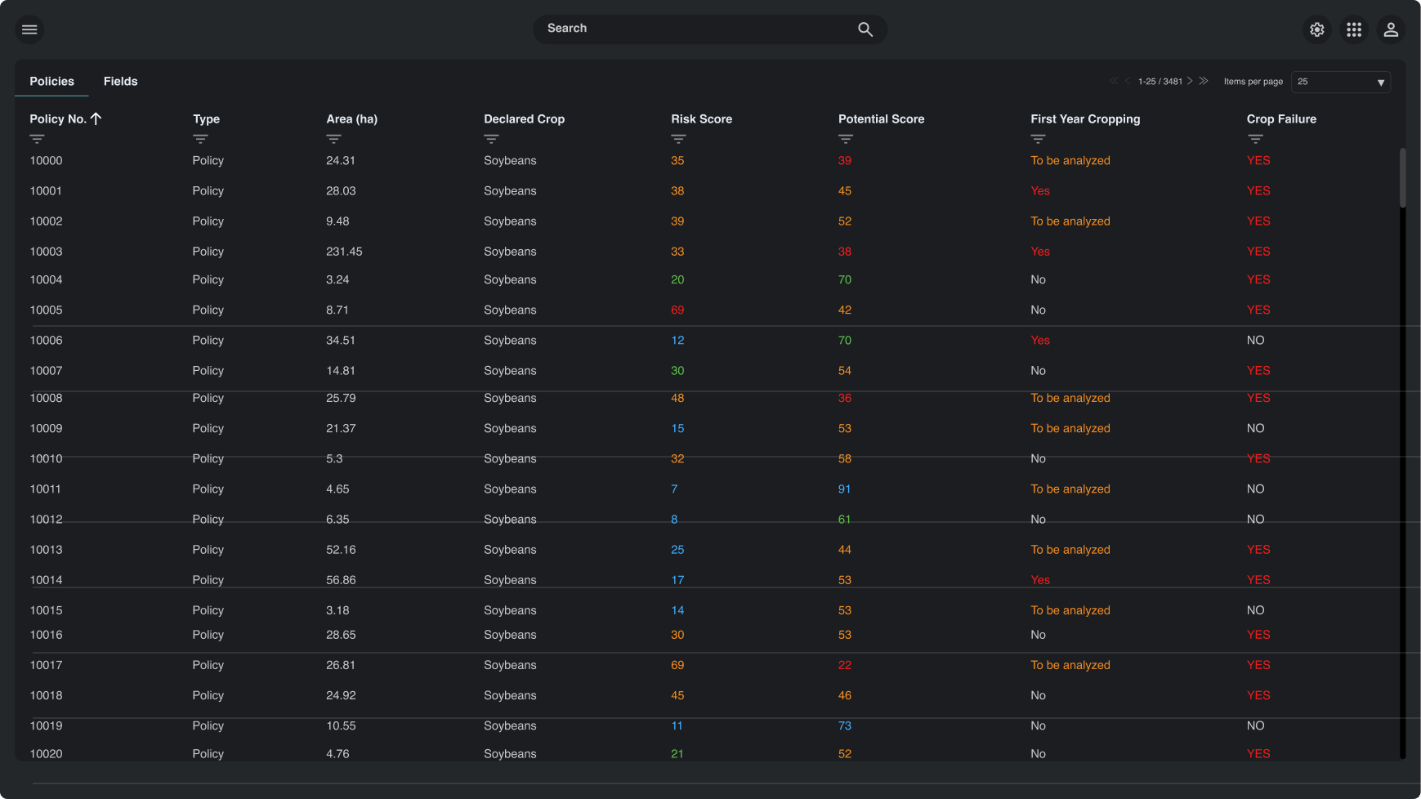Go to the next page of results

[1190, 81]
